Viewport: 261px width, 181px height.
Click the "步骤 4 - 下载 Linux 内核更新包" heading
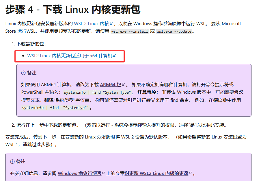coord(73,9)
